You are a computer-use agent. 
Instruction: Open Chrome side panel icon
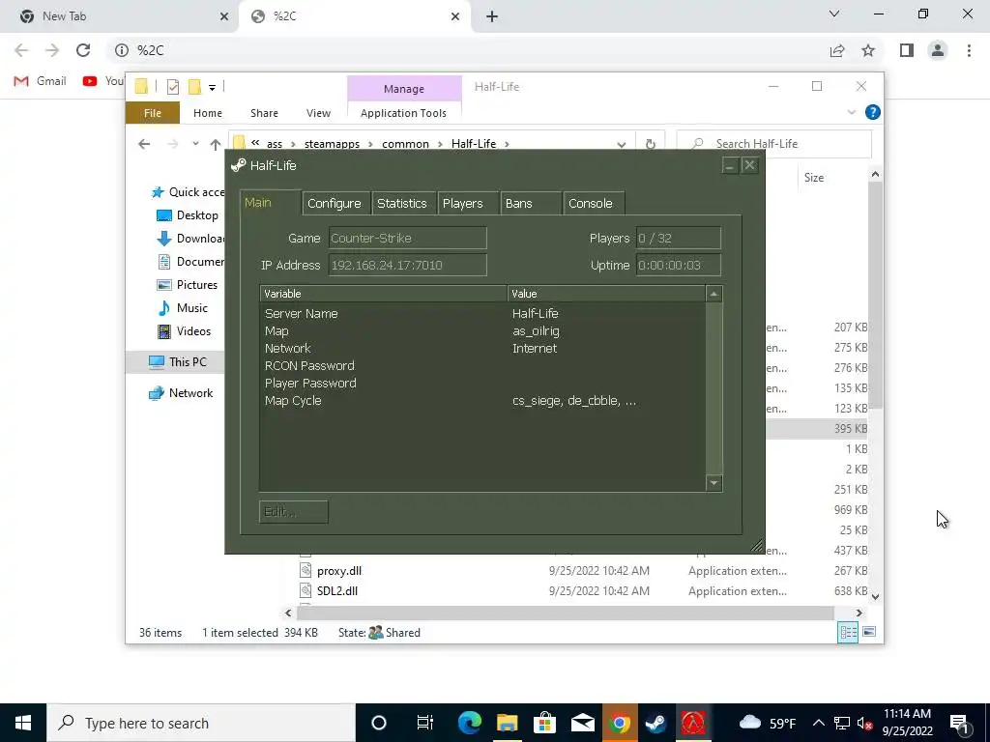coord(907,50)
